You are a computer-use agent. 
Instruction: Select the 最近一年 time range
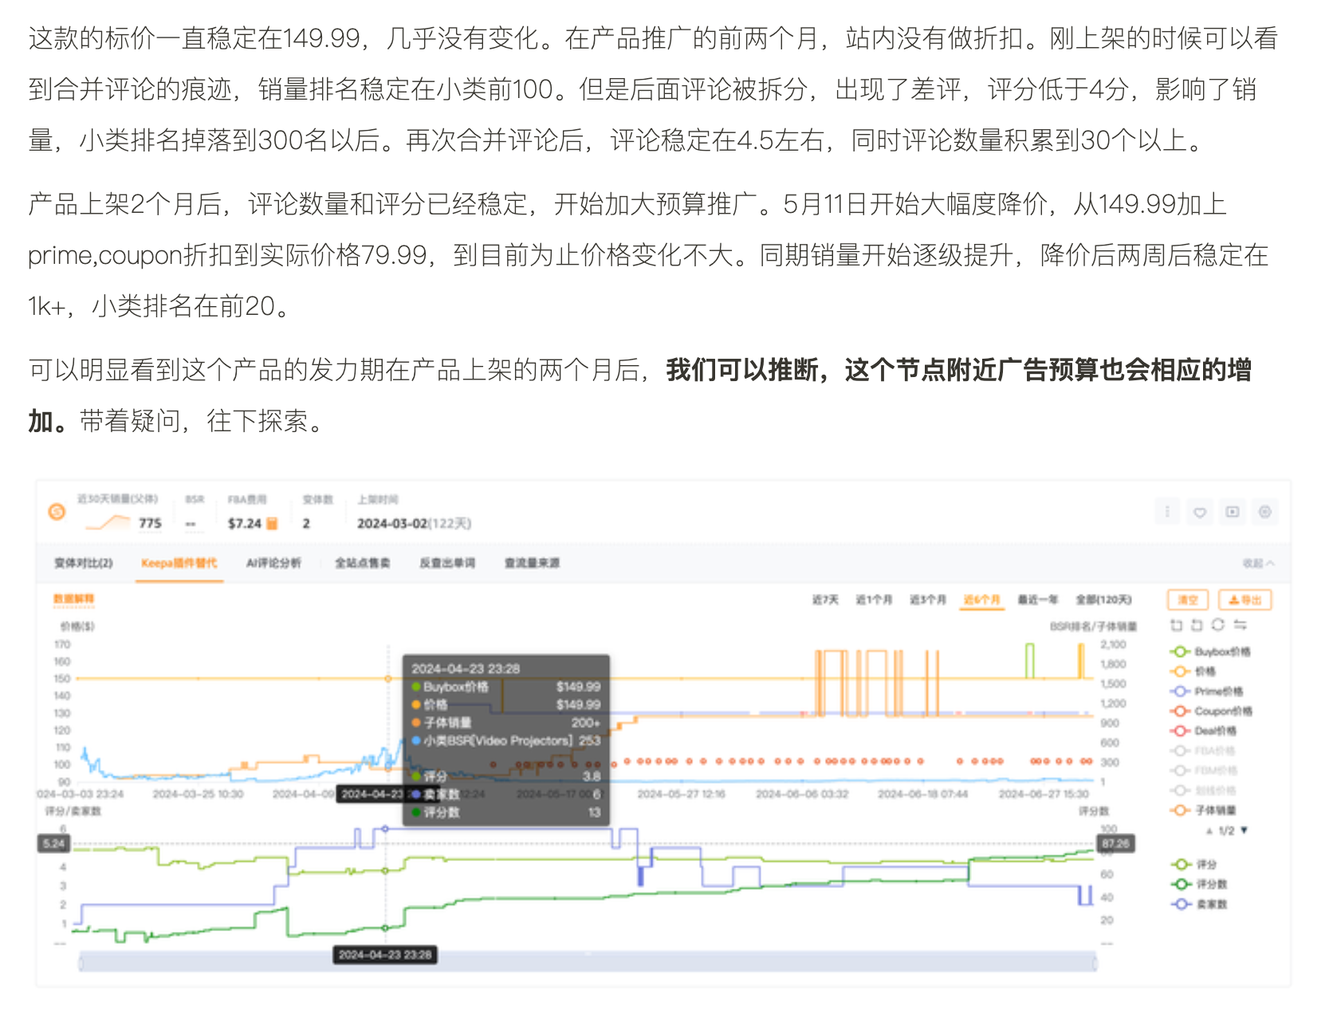[x=1037, y=599]
